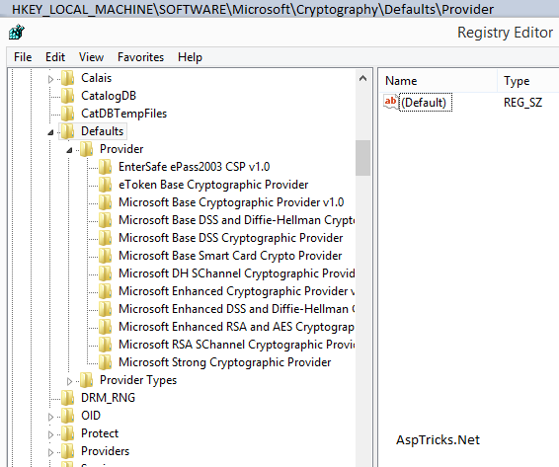Click the OID folder icon
Screen dimensions: 559x467
[67, 416]
